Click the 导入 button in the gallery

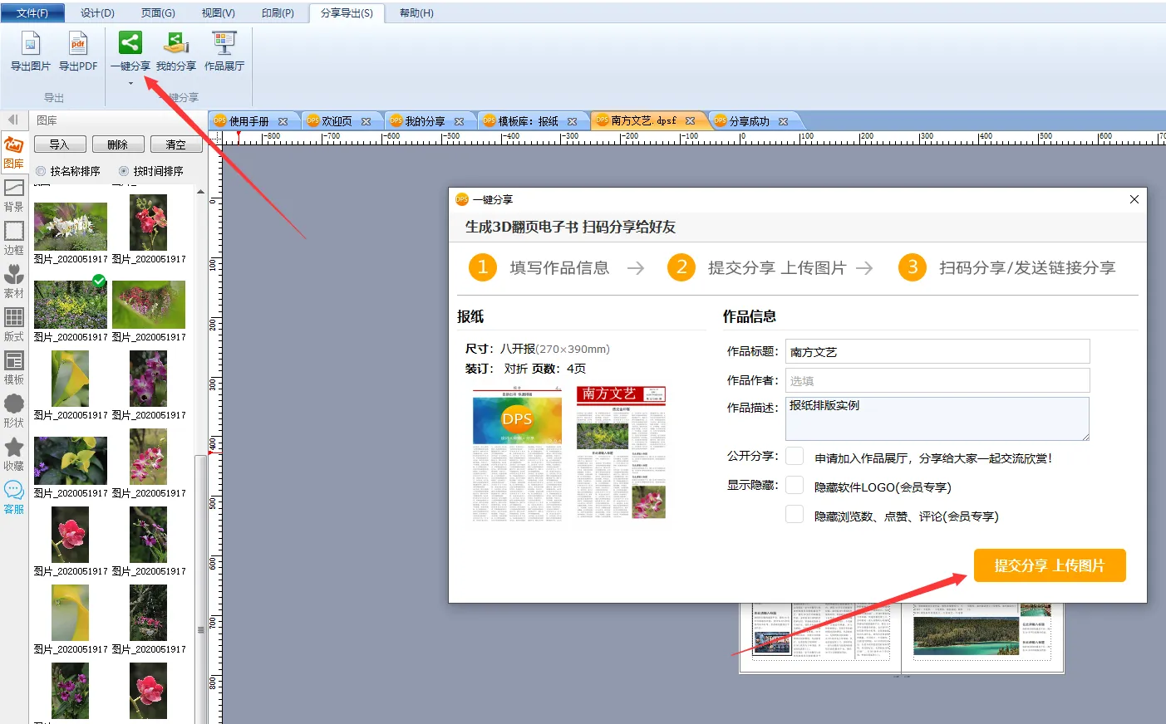(59, 144)
